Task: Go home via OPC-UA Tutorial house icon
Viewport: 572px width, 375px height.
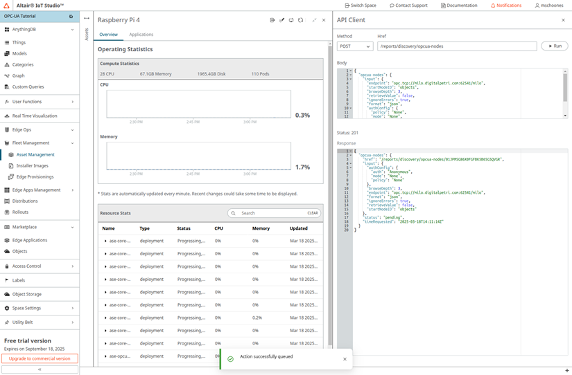Action: pos(71,17)
